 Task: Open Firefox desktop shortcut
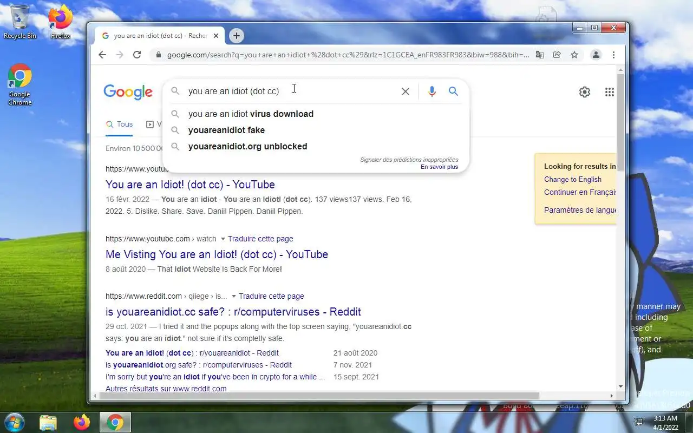point(61,22)
